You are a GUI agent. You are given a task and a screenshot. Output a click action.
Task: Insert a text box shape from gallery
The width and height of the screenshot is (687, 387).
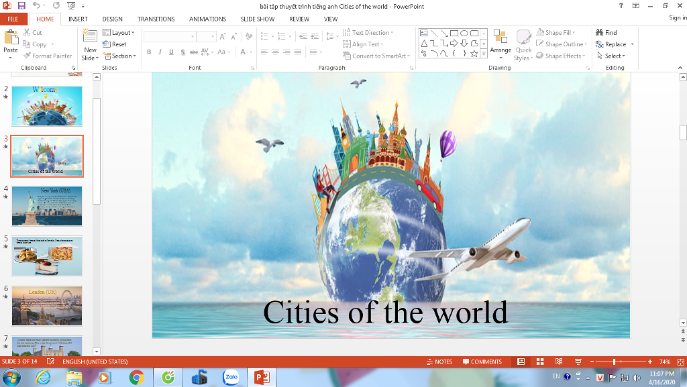424,33
